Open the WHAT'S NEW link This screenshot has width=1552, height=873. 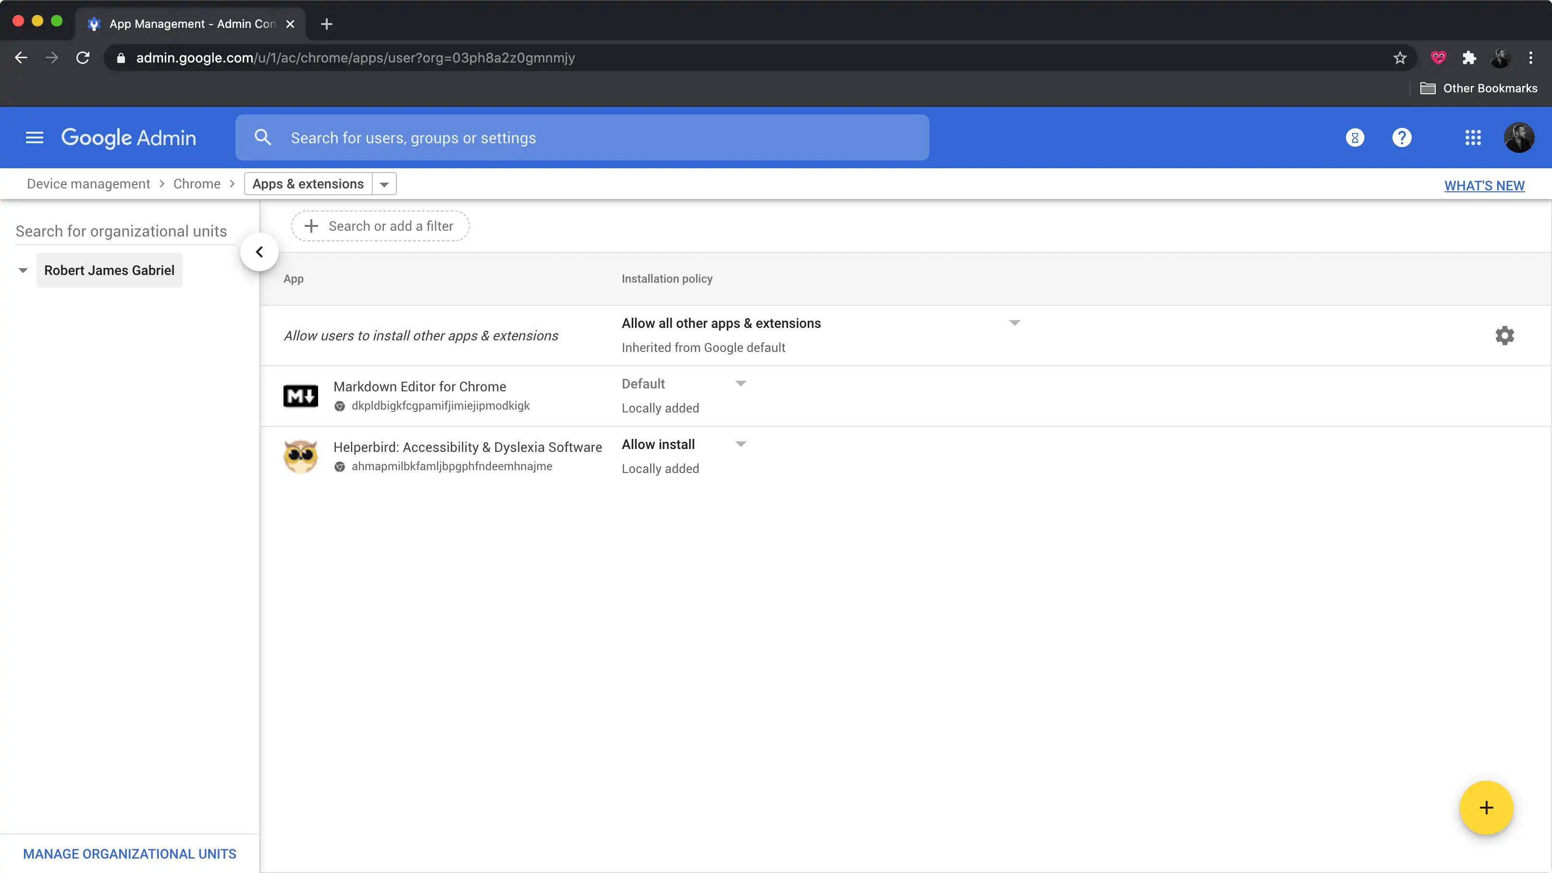click(x=1485, y=186)
